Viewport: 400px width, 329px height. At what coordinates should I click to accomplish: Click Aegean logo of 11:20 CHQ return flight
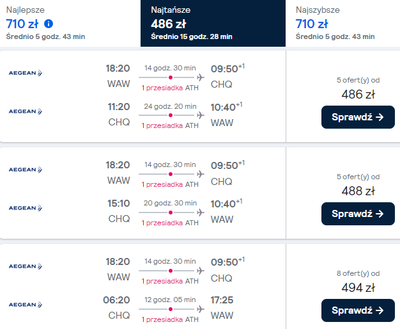coord(25,111)
